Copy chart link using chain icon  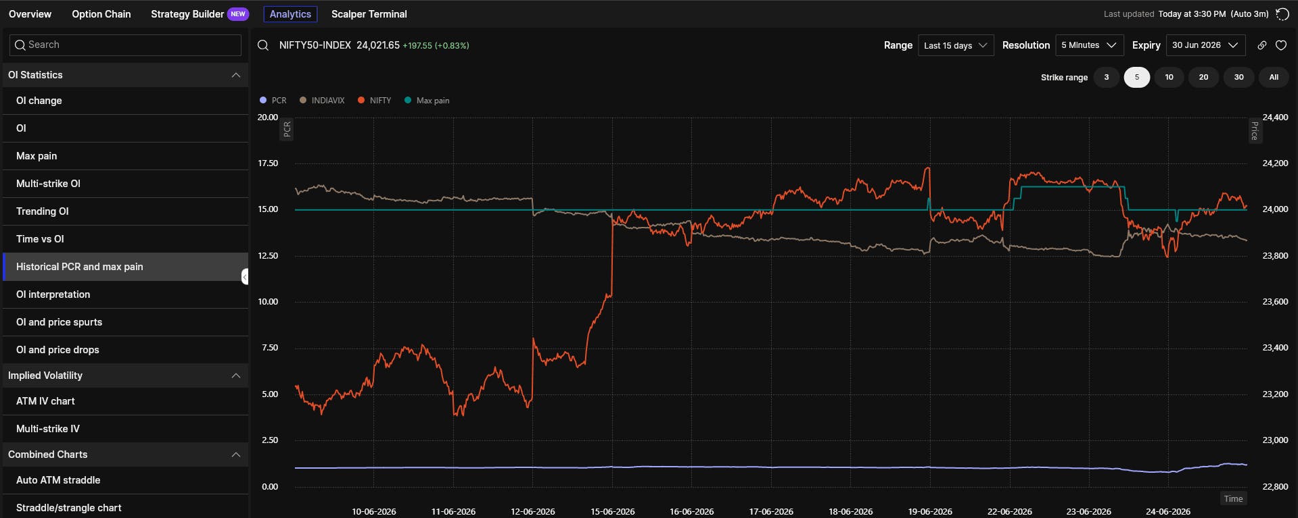(1262, 45)
